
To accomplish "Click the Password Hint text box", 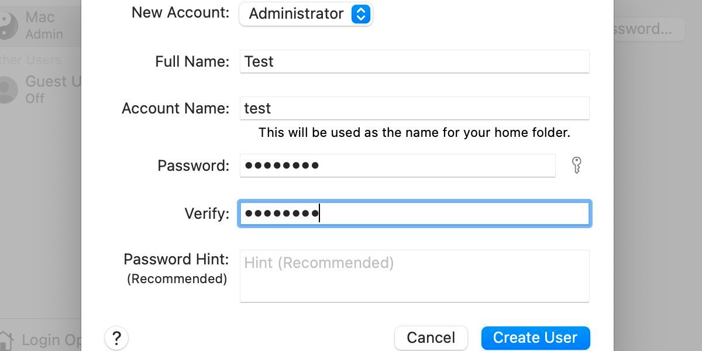I will [x=414, y=276].
